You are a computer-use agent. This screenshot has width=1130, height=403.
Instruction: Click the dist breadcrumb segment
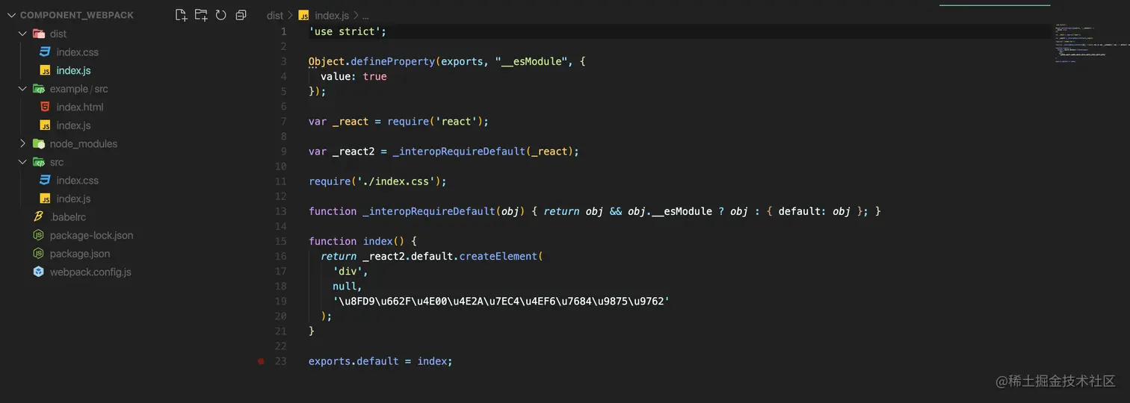click(275, 16)
